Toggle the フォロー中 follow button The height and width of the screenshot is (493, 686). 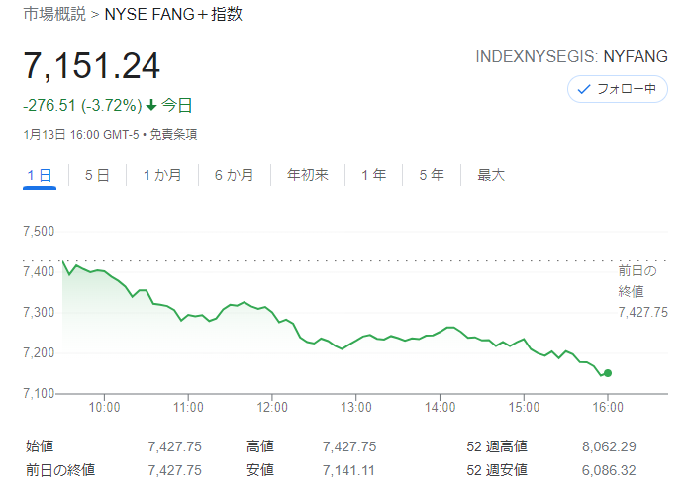click(x=618, y=89)
